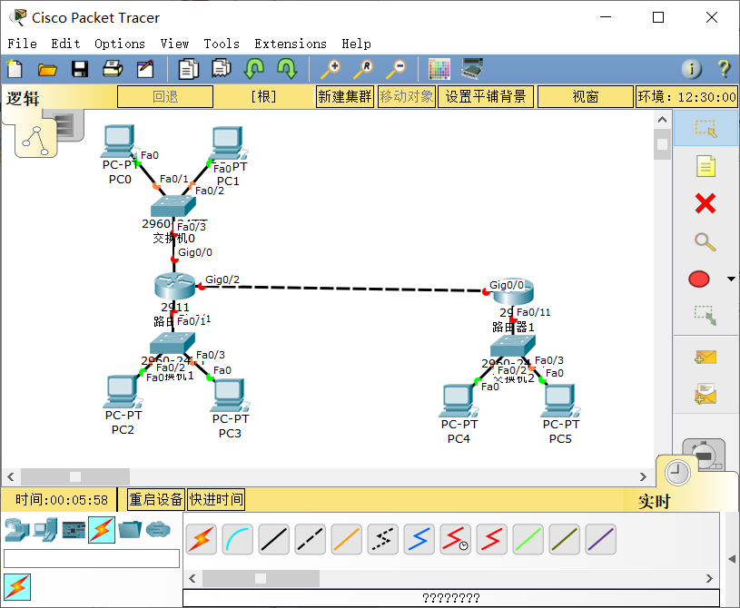Open the shape drawing dropdown arrow
740x608 pixels.
(732, 279)
